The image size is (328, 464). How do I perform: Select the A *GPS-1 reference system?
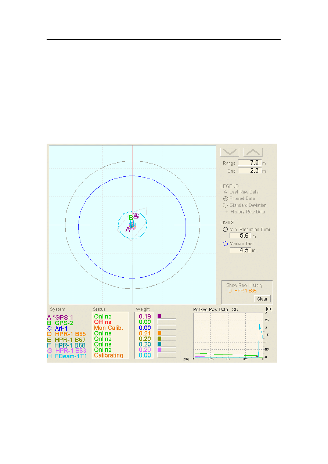click(x=63, y=317)
